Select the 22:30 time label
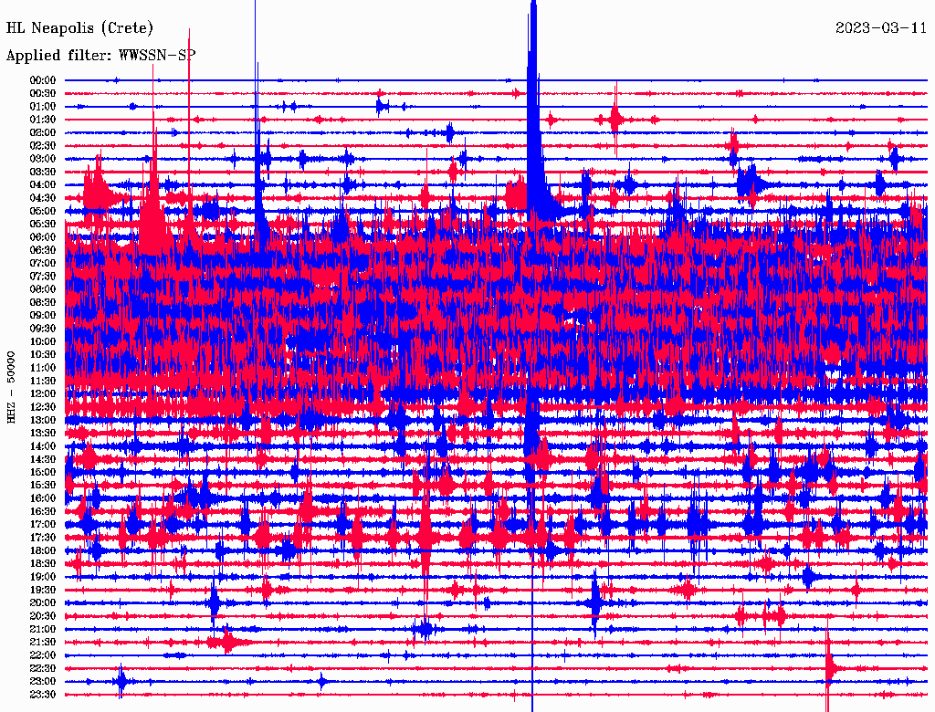The width and height of the screenshot is (935, 712). click(x=43, y=668)
